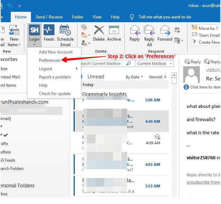Viewport: 221px width, 204px height.
Task: Switch to the Send / Receive tab
Action: (x=49, y=17)
